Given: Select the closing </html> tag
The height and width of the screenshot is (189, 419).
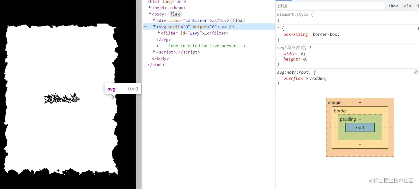Looking at the screenshot, I should (x=156, y=65).
